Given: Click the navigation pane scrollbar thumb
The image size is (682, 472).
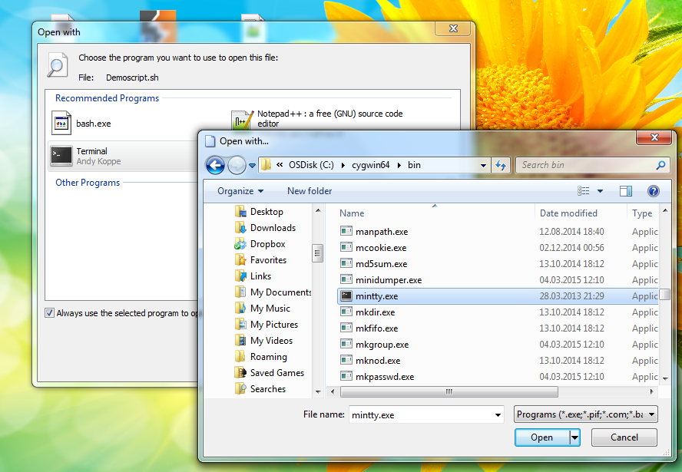Looking at the screenshot, I should pyautogui.click(x=317, y=253).
